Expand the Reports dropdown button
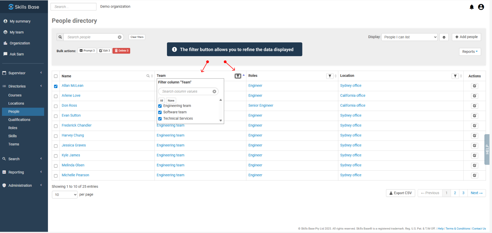The width and height of the screenshot is (492, 233). tap(470, 52)
